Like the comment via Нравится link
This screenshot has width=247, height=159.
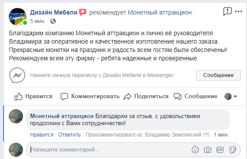point(42,135)
